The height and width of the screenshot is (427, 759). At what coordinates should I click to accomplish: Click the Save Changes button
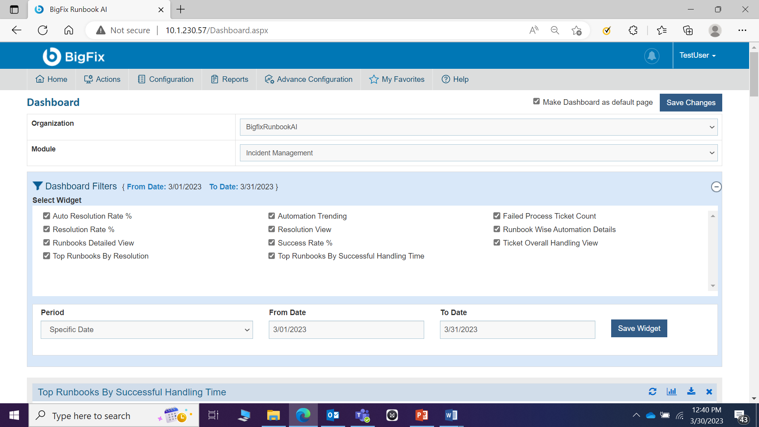pos(691,103)
